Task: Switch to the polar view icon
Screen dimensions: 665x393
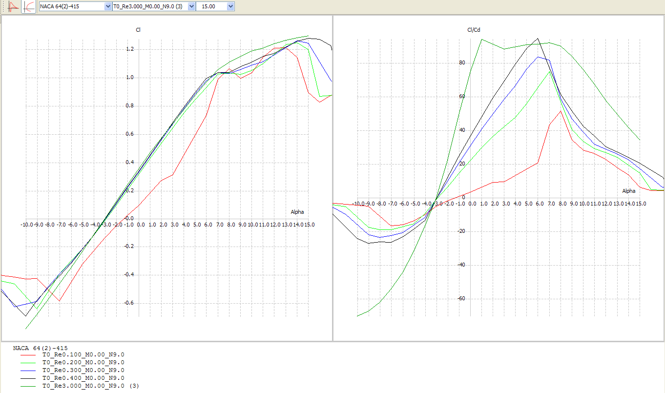Action: [29, 6]
